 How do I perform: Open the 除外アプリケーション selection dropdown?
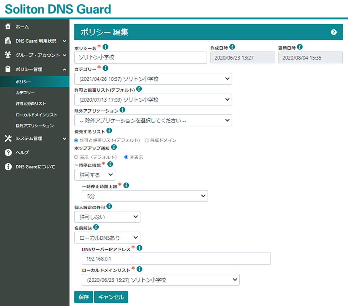(x=153, y=120)
